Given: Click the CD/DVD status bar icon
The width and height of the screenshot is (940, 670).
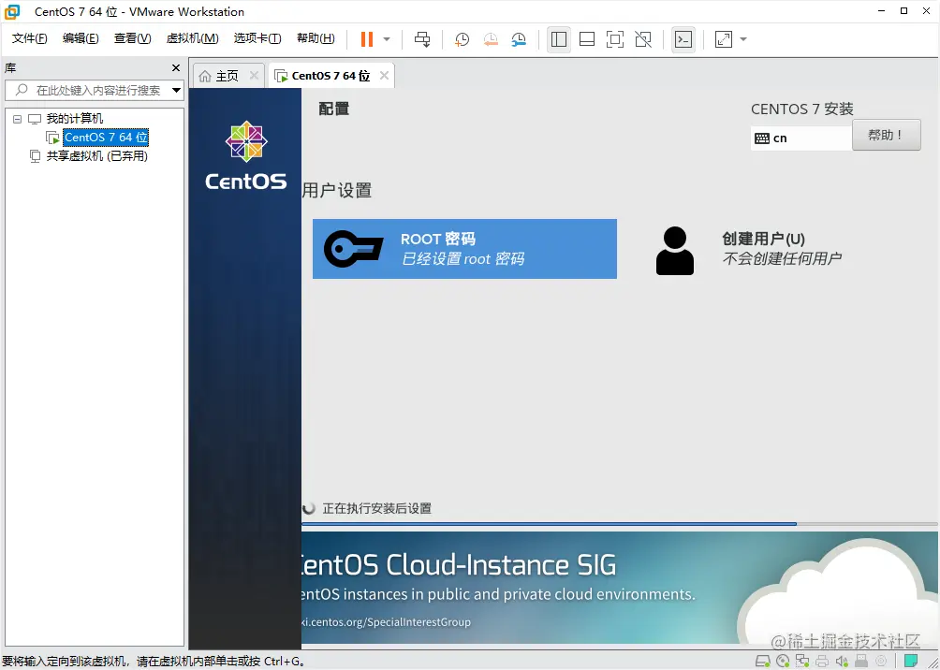Looking at the screenshot, I should [x=783, y=662].
